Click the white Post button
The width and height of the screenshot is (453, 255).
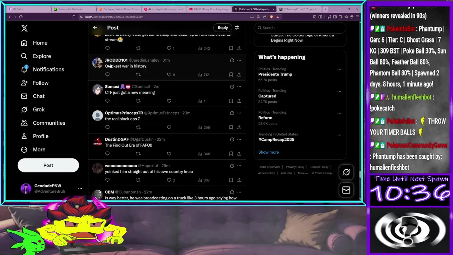pos(48,165)
